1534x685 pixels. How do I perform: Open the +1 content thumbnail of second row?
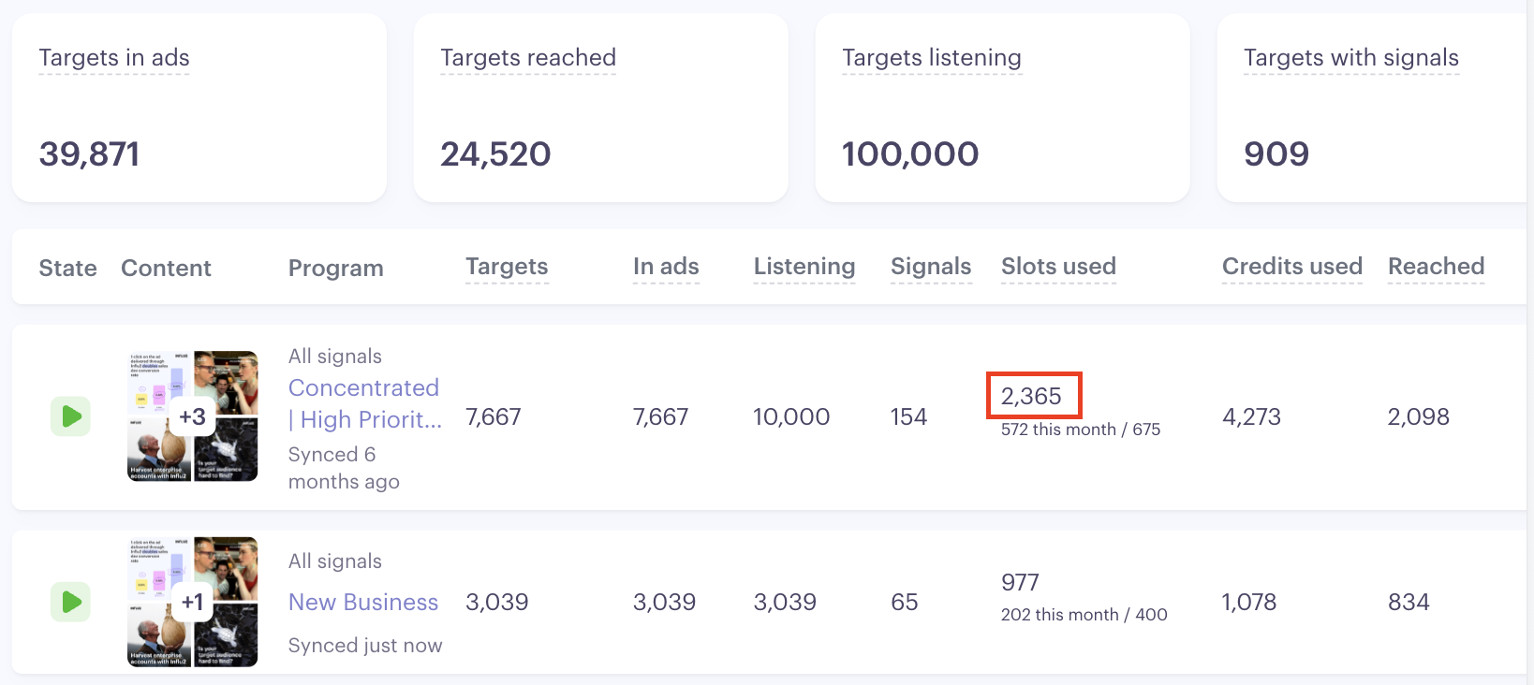192,602
